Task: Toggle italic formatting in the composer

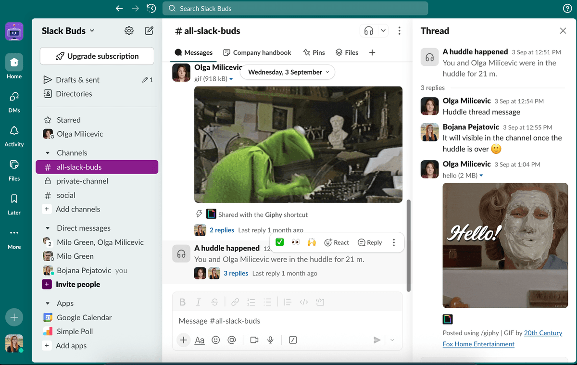Action: pyautogui.click(x=198, y=302)
